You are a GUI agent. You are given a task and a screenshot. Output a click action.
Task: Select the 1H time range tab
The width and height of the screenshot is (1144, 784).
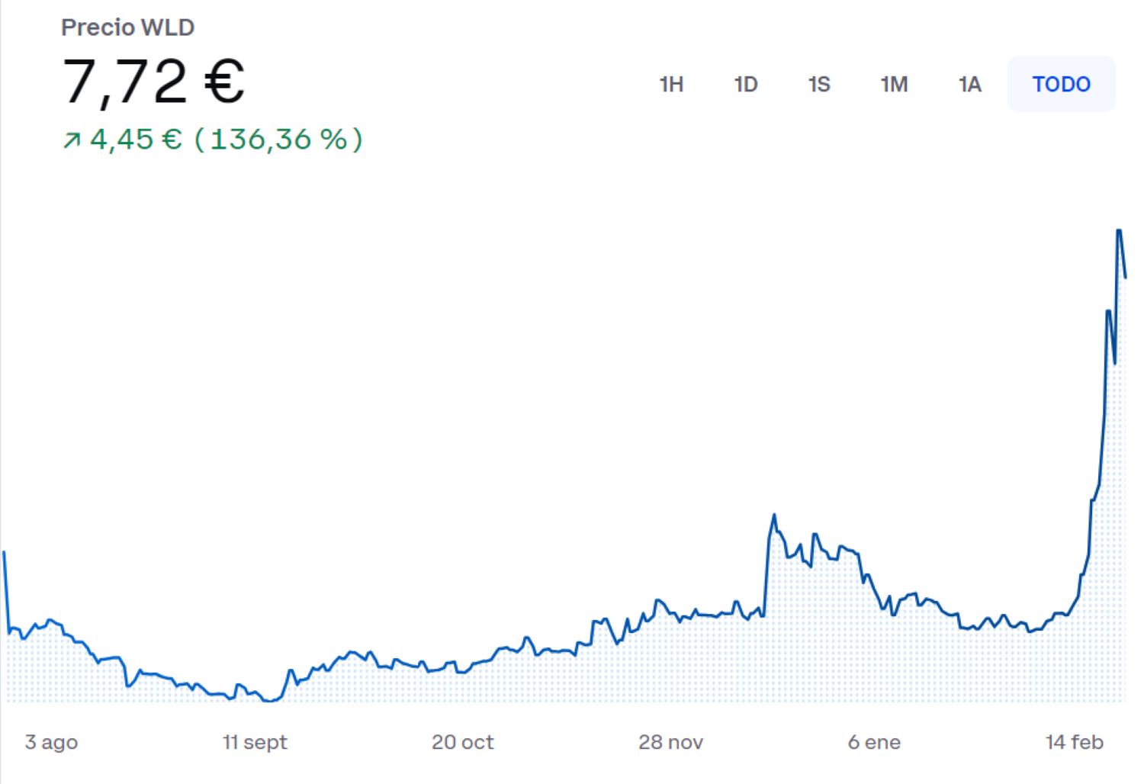coord(671,84)
